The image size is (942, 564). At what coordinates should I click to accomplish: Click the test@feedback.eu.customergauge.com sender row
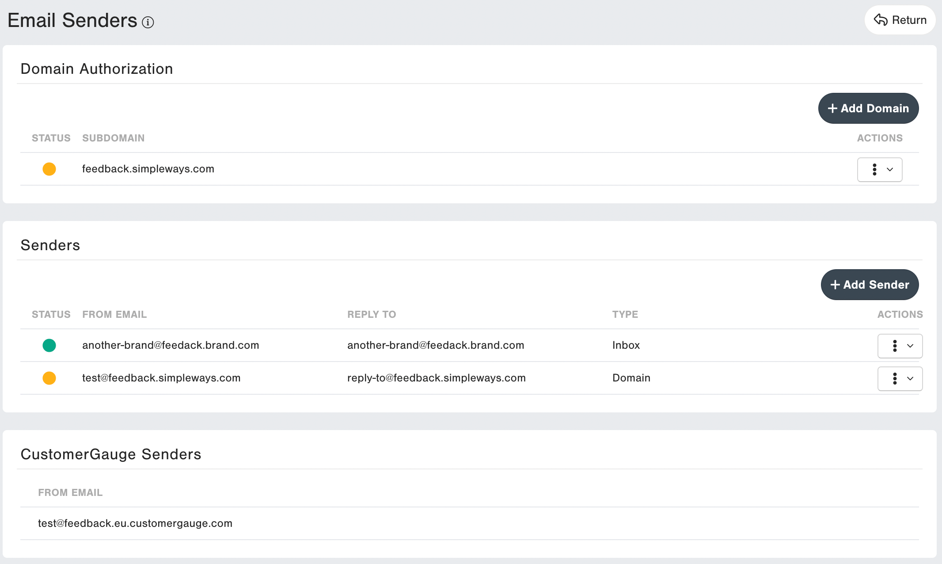pos(135,523)
